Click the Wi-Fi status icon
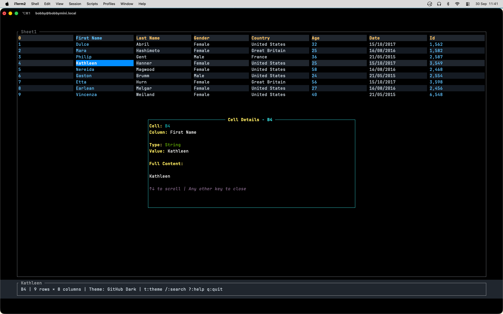Viewport: 503px width, 314px height. pyautogui.click(x=457, y=4)
